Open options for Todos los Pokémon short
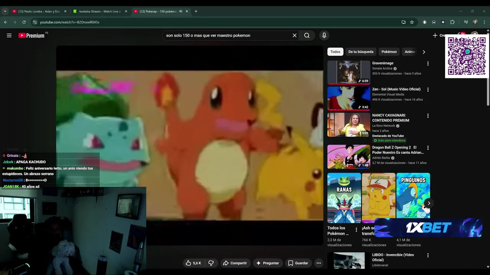Image resolution: width=490 pixels, height=275 pixels. tap(356, 230)
